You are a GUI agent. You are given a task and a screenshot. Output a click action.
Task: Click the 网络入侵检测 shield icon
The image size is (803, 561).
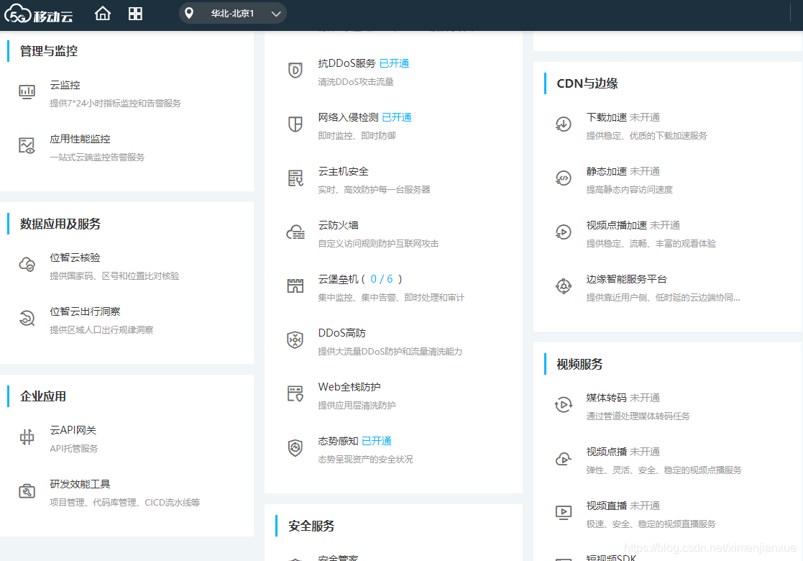295,124
